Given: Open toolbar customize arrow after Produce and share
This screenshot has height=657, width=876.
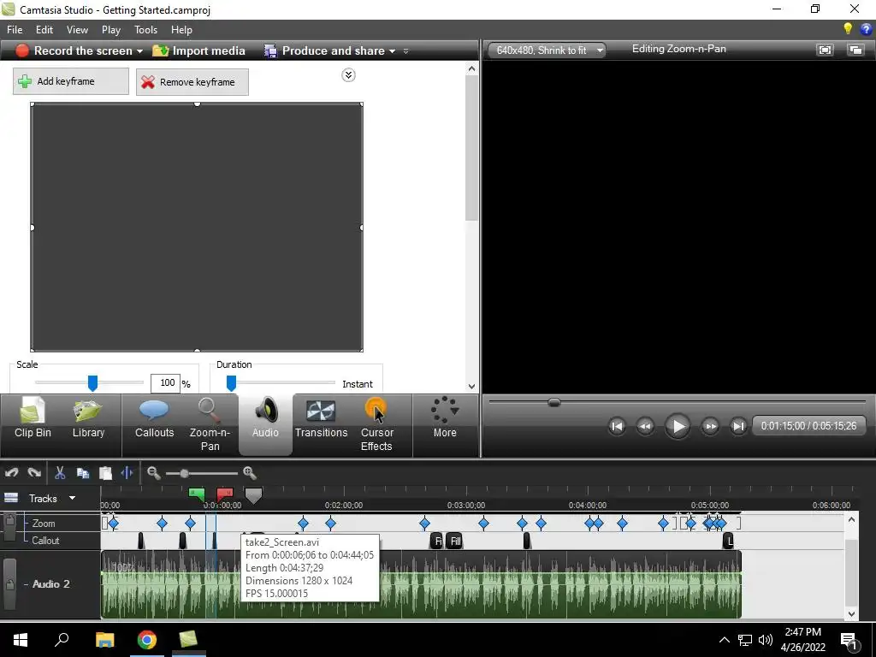Looking at the screenshot, I should click(406, 51).
